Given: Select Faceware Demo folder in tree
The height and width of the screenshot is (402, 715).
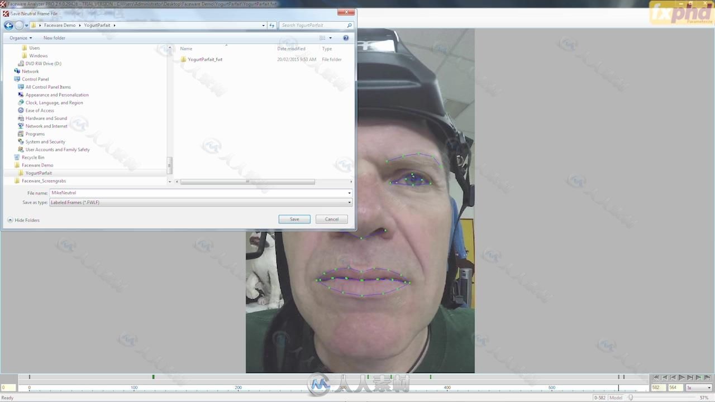Looking at the screenshot, I should 37,165.
